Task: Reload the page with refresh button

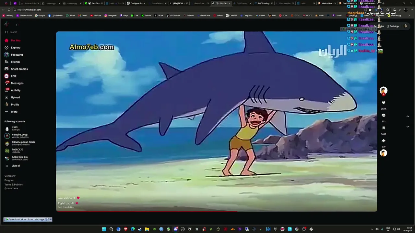Action: (x=9, y=10)
